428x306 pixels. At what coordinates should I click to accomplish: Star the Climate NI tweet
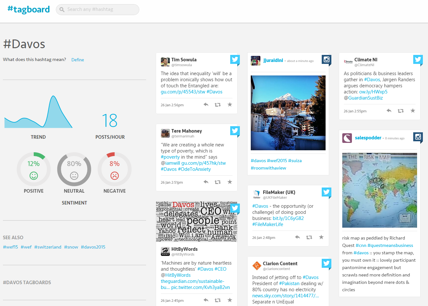413,110
